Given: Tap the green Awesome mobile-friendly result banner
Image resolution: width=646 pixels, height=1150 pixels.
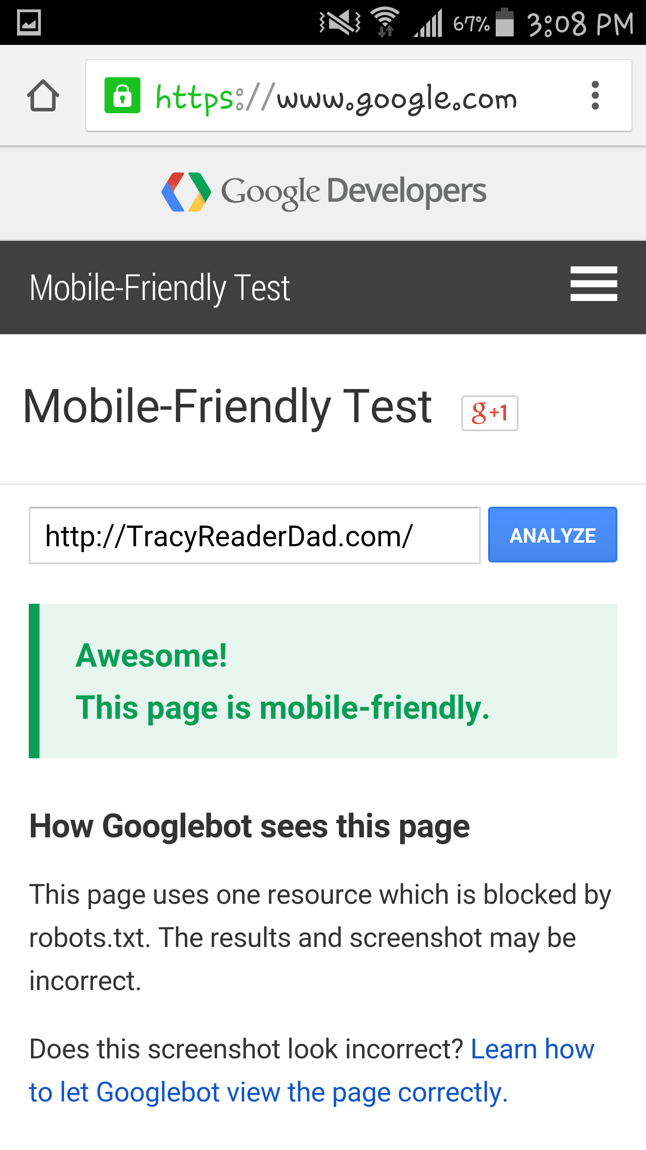Looking at the screenshot, I should (323, 681).
